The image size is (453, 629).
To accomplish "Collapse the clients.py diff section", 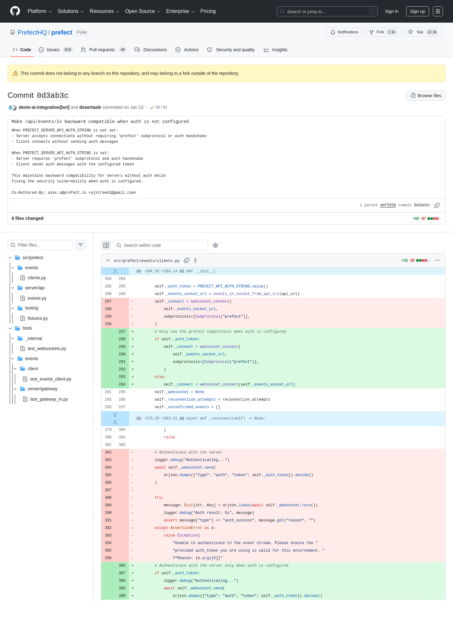I will (108, 260).
